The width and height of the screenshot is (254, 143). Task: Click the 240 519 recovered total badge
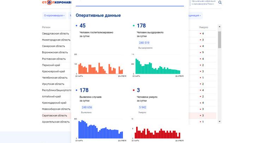(144, 43)
